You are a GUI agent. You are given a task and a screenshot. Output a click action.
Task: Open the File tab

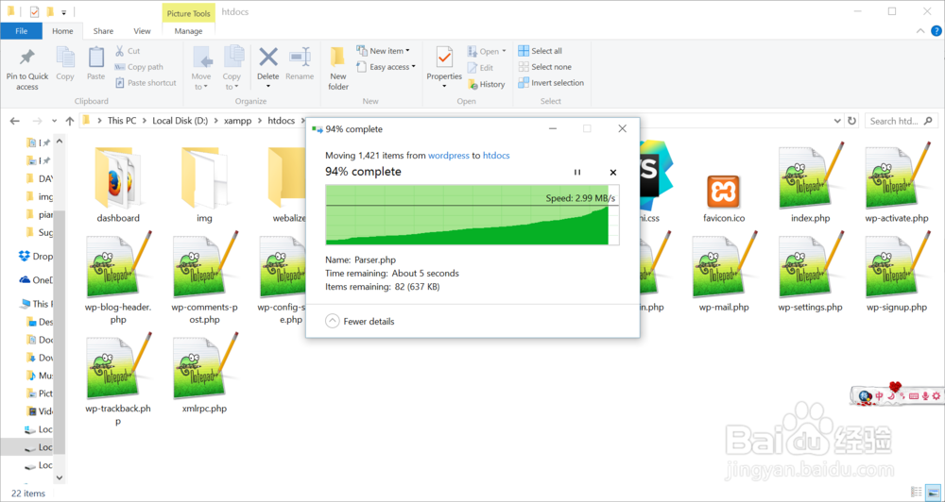(21, 31)
